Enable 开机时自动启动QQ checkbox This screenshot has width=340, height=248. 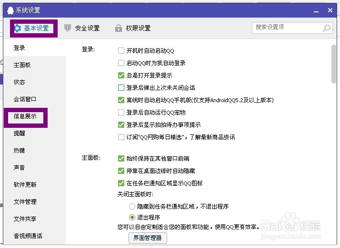121,51
